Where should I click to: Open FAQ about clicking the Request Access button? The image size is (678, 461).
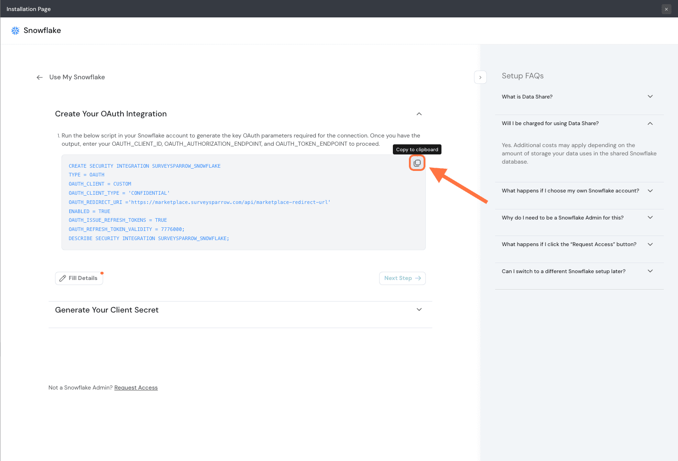click(x=650, y=244)
